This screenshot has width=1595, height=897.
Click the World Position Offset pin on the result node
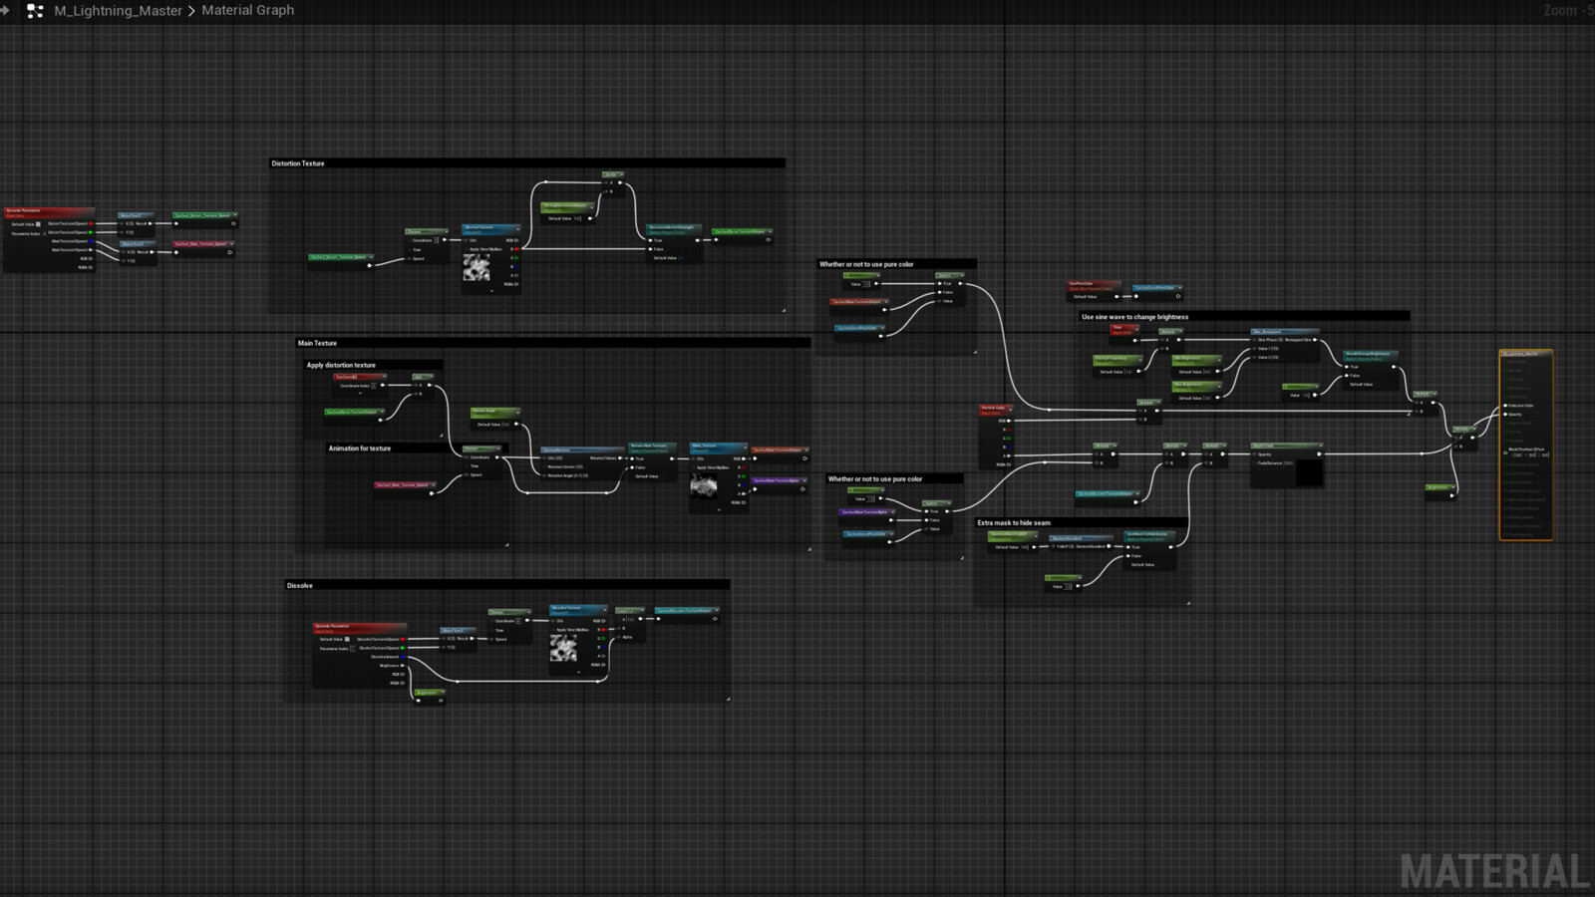click(1505, 451)
